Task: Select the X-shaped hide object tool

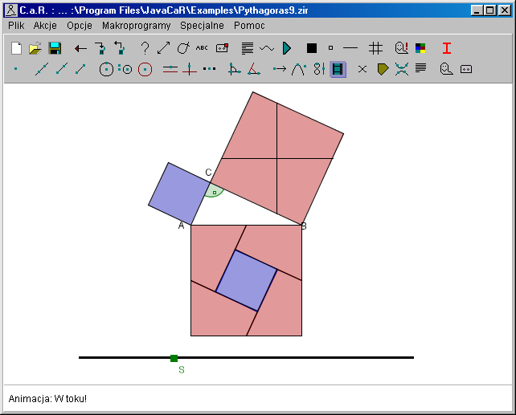Action: point(362,69)
